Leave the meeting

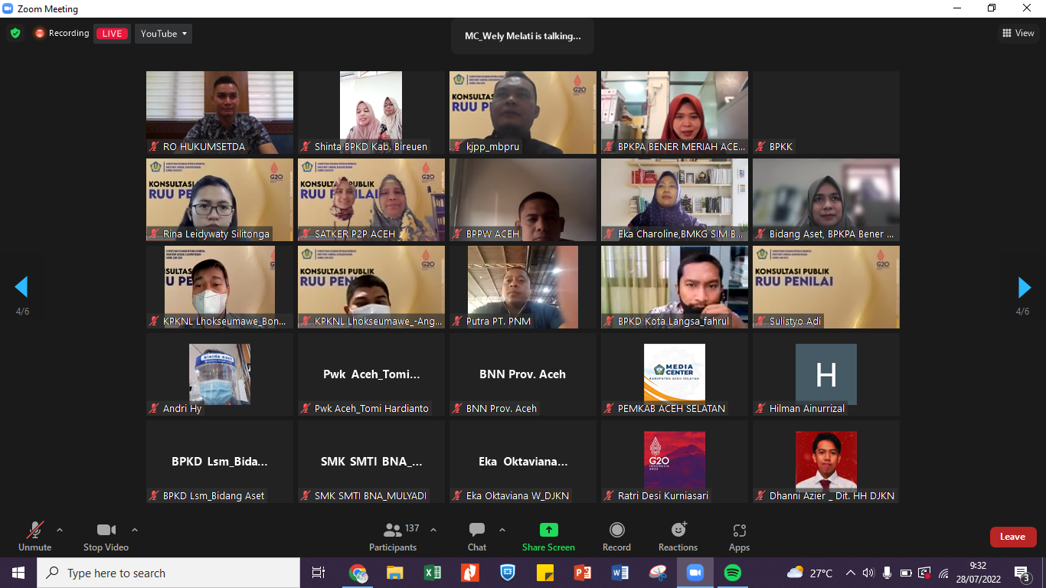click(1012, 537)
